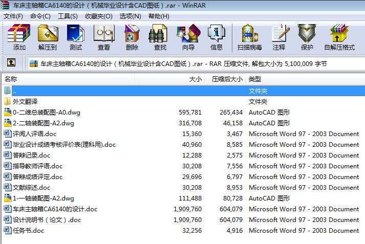Sort by 大小 column header

(169, 79)
